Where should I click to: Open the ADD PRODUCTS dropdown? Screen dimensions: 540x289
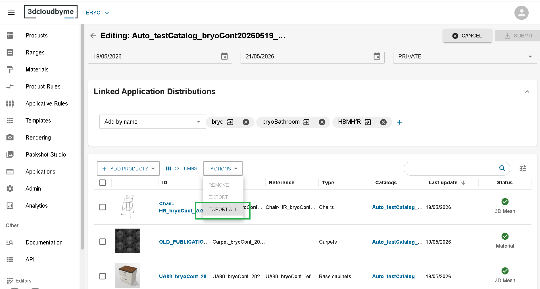coord(128,169)
